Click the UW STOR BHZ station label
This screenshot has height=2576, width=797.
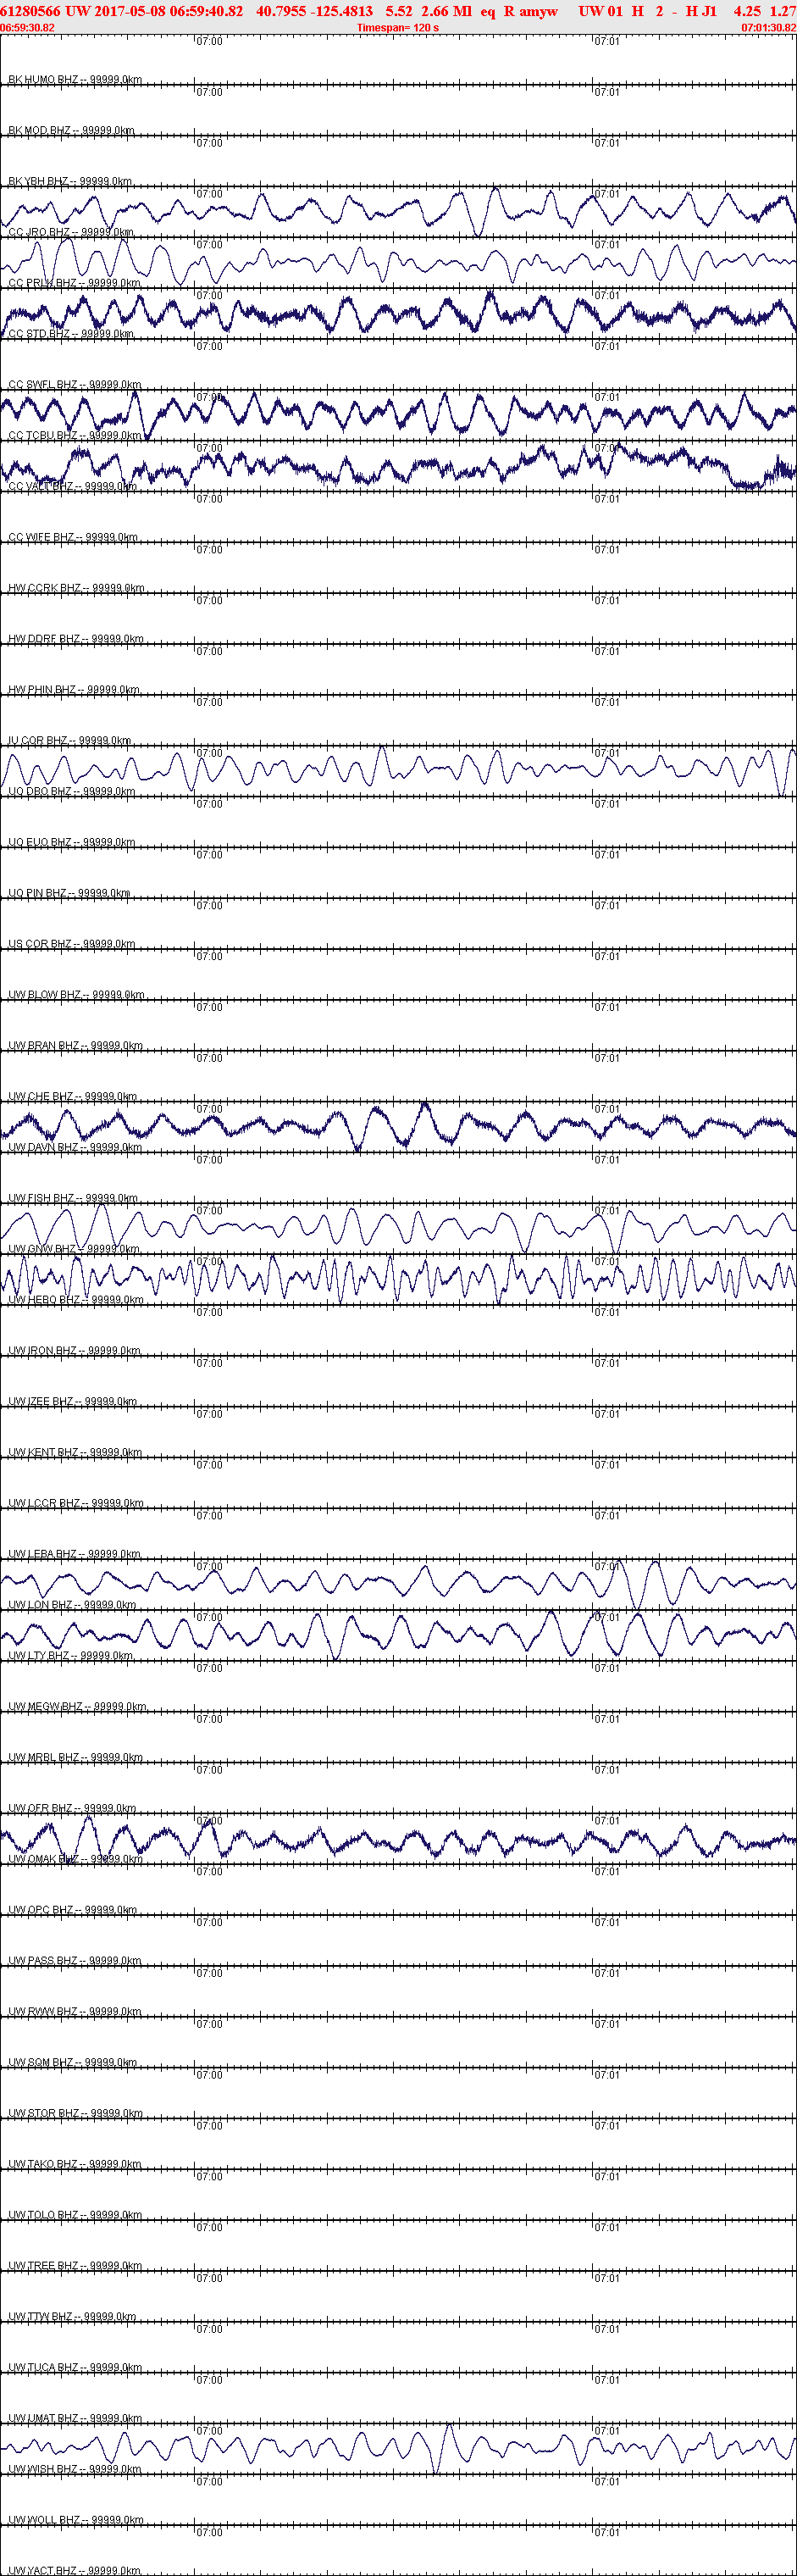(x=75, y=2114)
